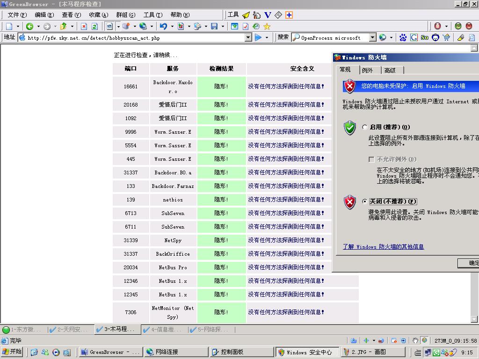Image resolution: width=479 pixels, height=359 pixels.
Task: Click the yellow highlighter icon
Action: click(x=461, y=37)
